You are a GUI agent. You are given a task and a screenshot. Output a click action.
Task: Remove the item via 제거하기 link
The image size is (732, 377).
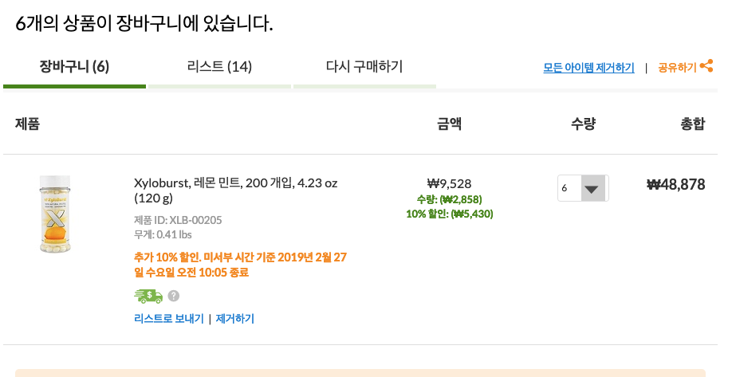[x=235, y=319]
